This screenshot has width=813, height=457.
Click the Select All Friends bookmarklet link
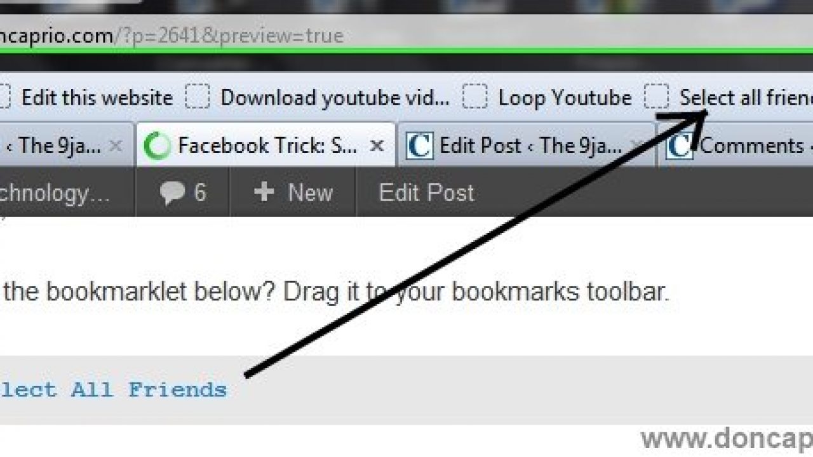(113, 389)
